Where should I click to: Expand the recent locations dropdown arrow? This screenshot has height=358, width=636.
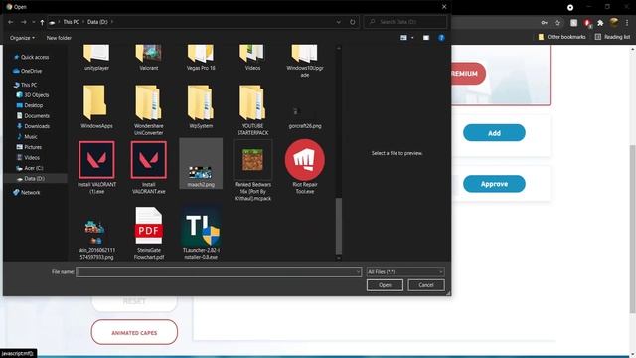click(33, 22)
